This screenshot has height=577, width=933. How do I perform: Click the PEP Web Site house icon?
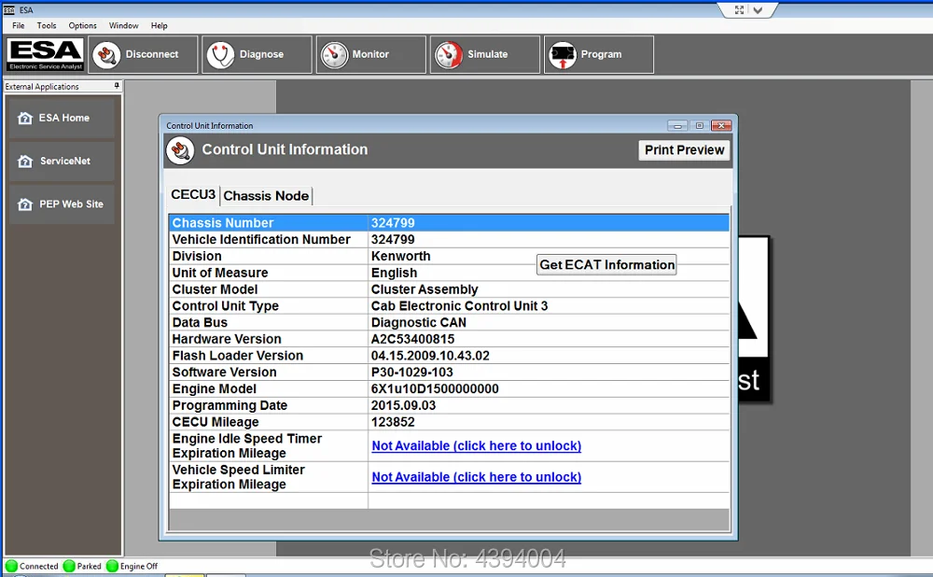[x=25, y=204]
